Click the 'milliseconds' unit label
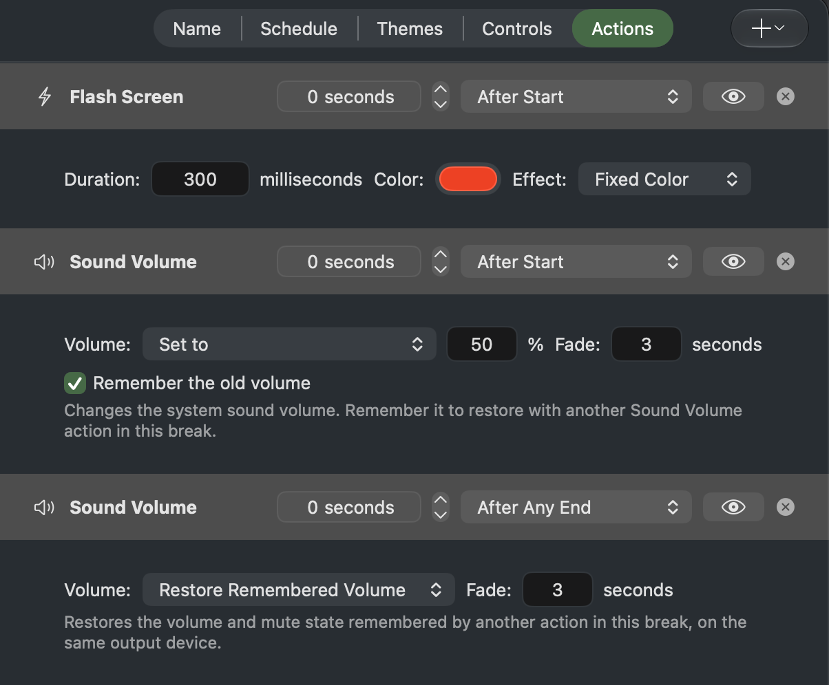The image size is (829, 685). 311,180
